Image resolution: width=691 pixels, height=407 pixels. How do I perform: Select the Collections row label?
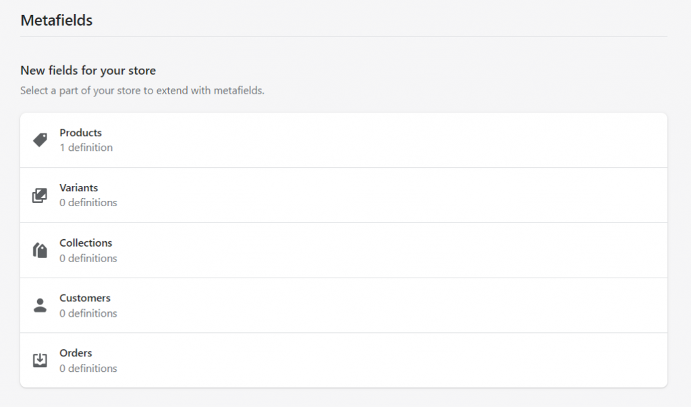pos(86,243)
